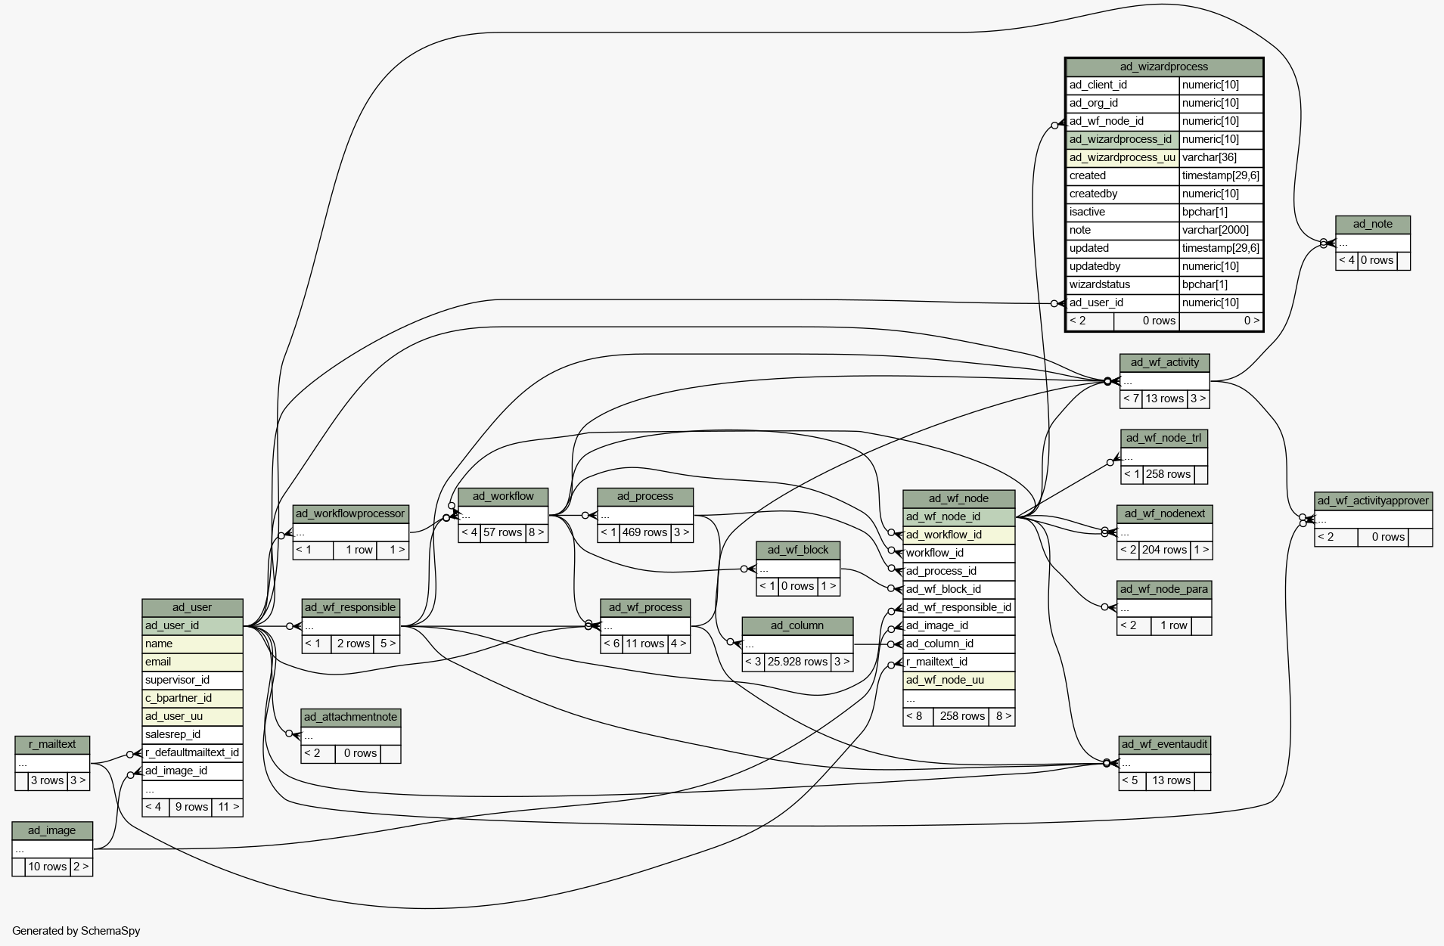Select the ad_wf_node table title
1444x946 pixels.
(958, 498)
